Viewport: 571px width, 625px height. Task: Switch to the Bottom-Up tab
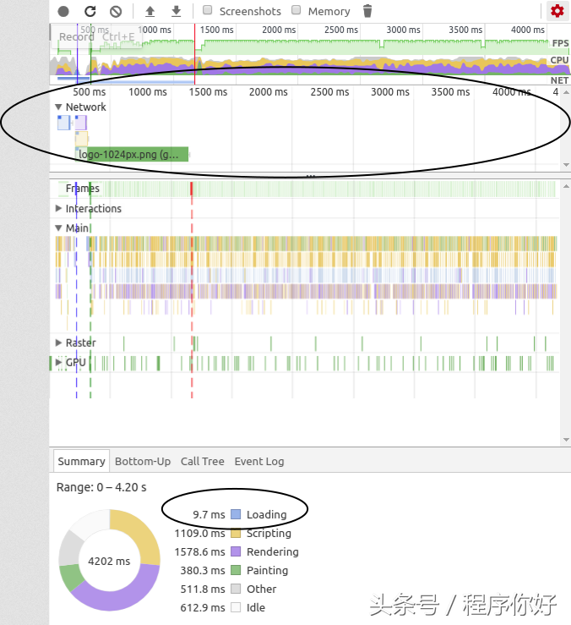click(143, 461)
